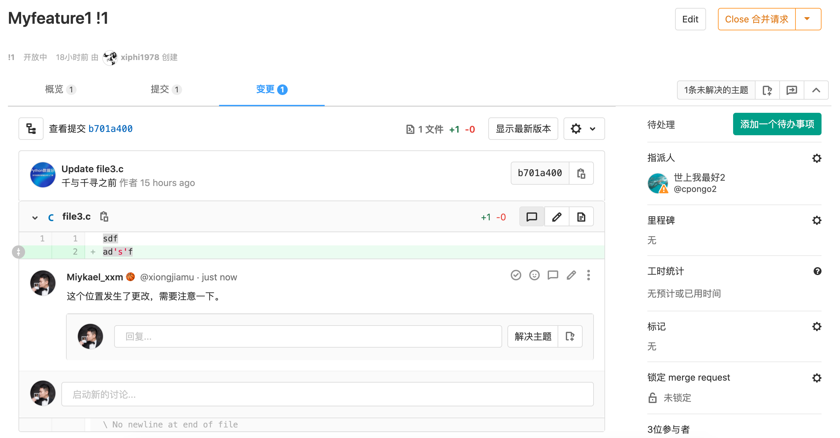Image resolution: width=840 pixels, height=438 pixels.
Task: Open diff settings gear dropdown
Action: tap(584, 129)
